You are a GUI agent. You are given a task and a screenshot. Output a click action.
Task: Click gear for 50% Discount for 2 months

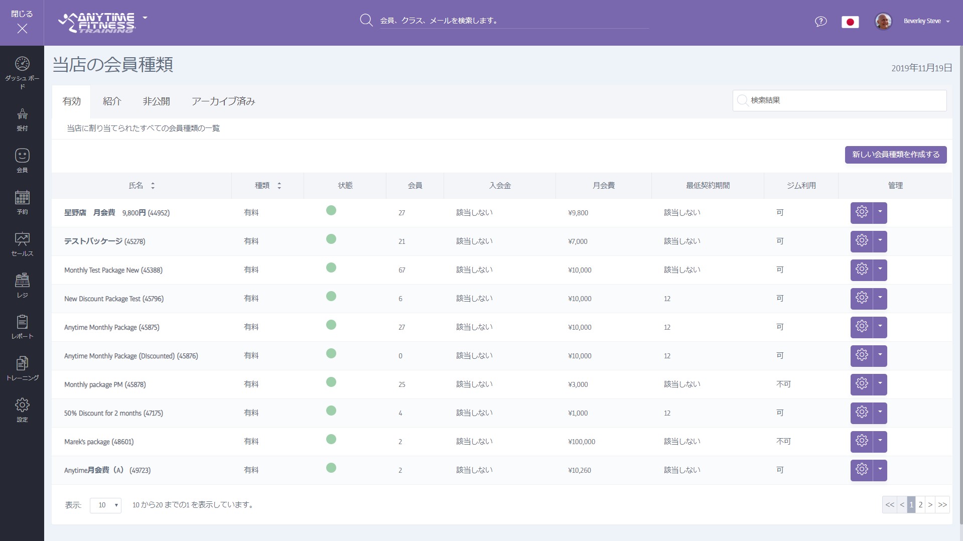pos(862,413)
